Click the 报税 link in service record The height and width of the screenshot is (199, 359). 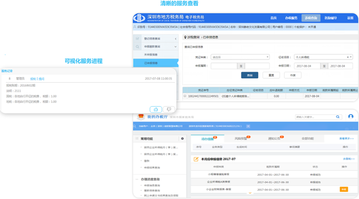33,79
